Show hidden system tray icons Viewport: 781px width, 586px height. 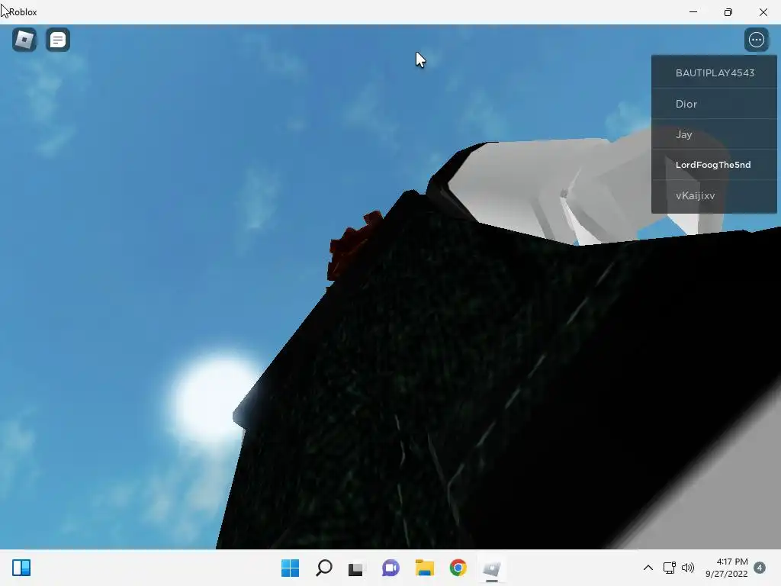click(x=648, y=568)
